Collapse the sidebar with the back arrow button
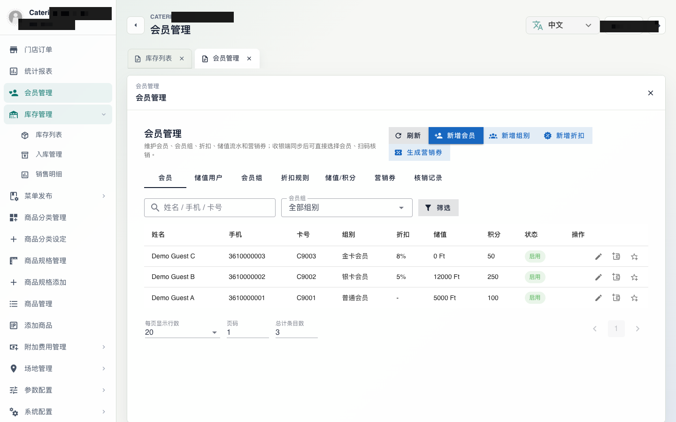The height and width of the screenshot is (422, 676). pyautogui.click(x=136, y=25)
